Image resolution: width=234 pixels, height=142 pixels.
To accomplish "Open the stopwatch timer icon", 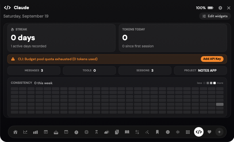I will click(76, 132).
